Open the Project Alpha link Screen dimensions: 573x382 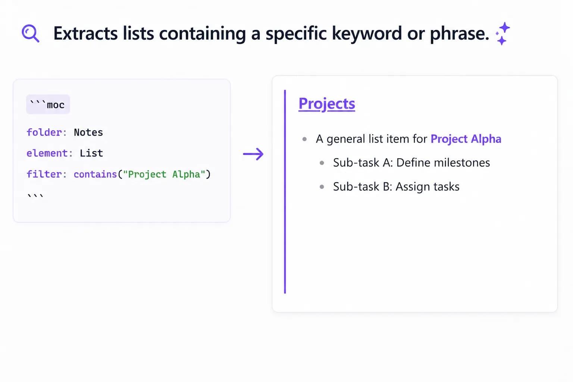point(466,139)
